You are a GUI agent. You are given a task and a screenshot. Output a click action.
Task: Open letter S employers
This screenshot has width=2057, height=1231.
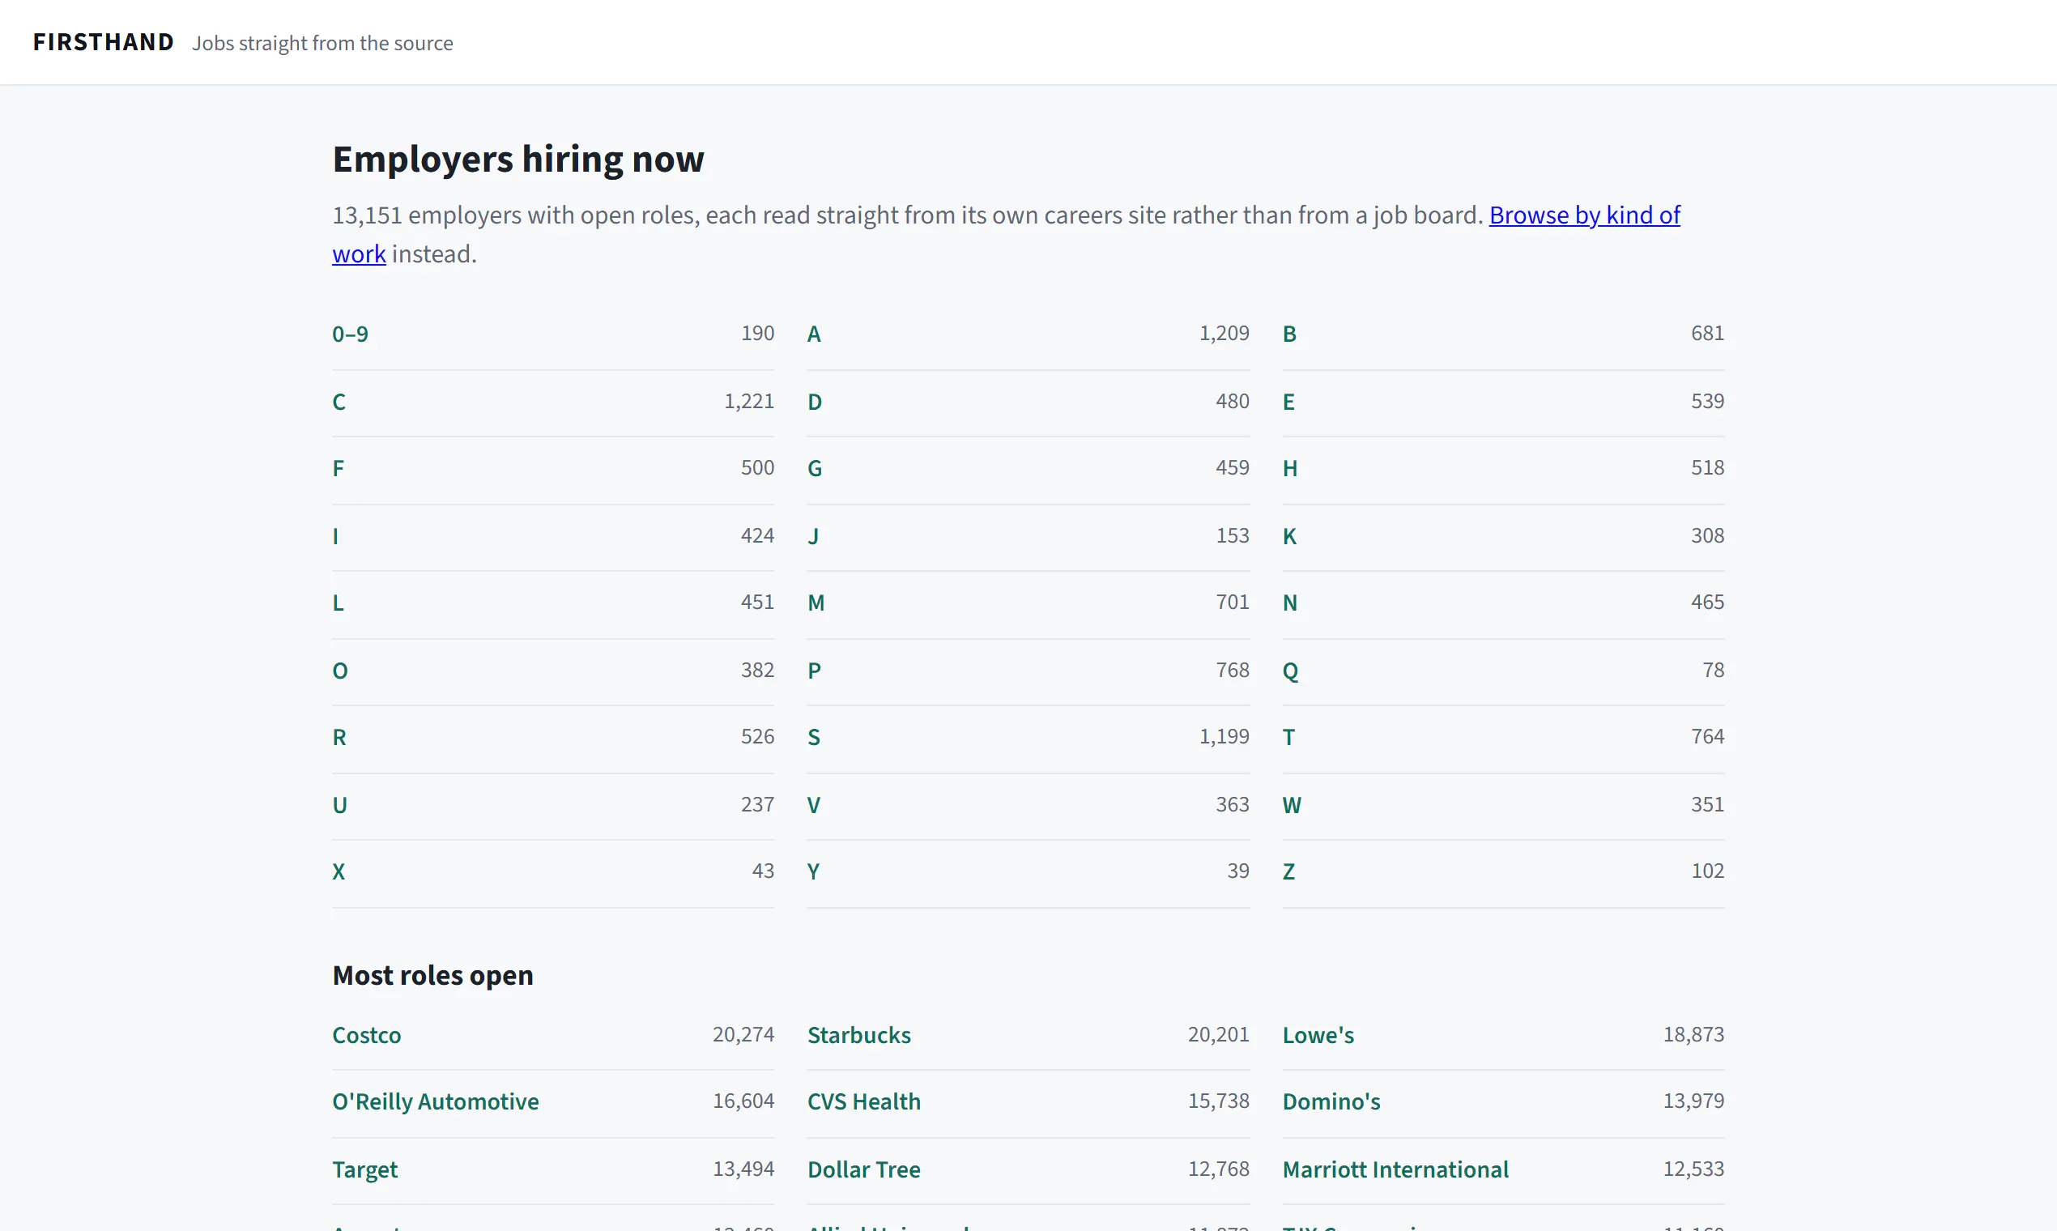[814, 738]
